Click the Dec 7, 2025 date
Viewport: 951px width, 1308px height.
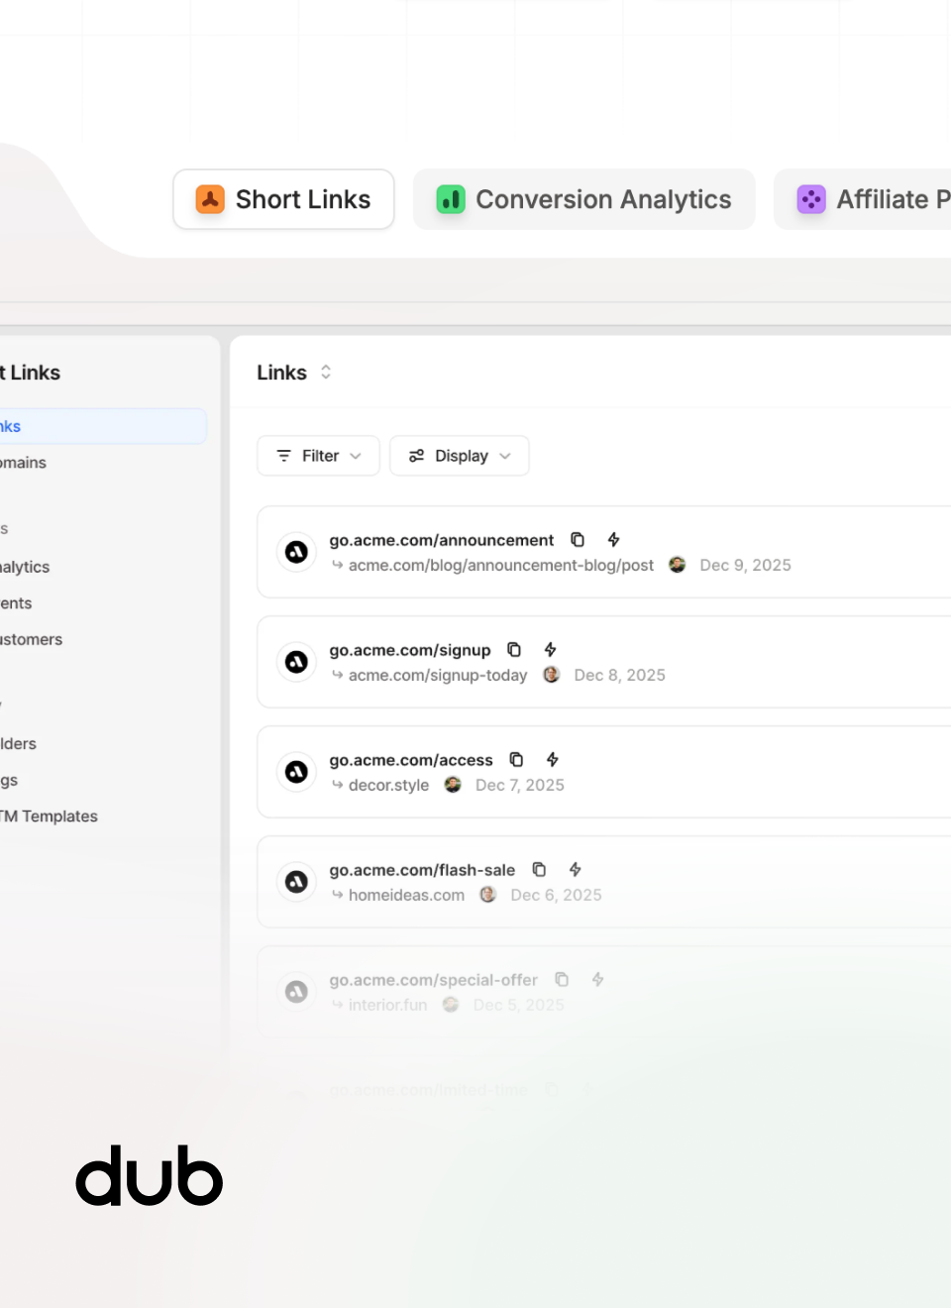pyautogui.click(x=519, y=785)
